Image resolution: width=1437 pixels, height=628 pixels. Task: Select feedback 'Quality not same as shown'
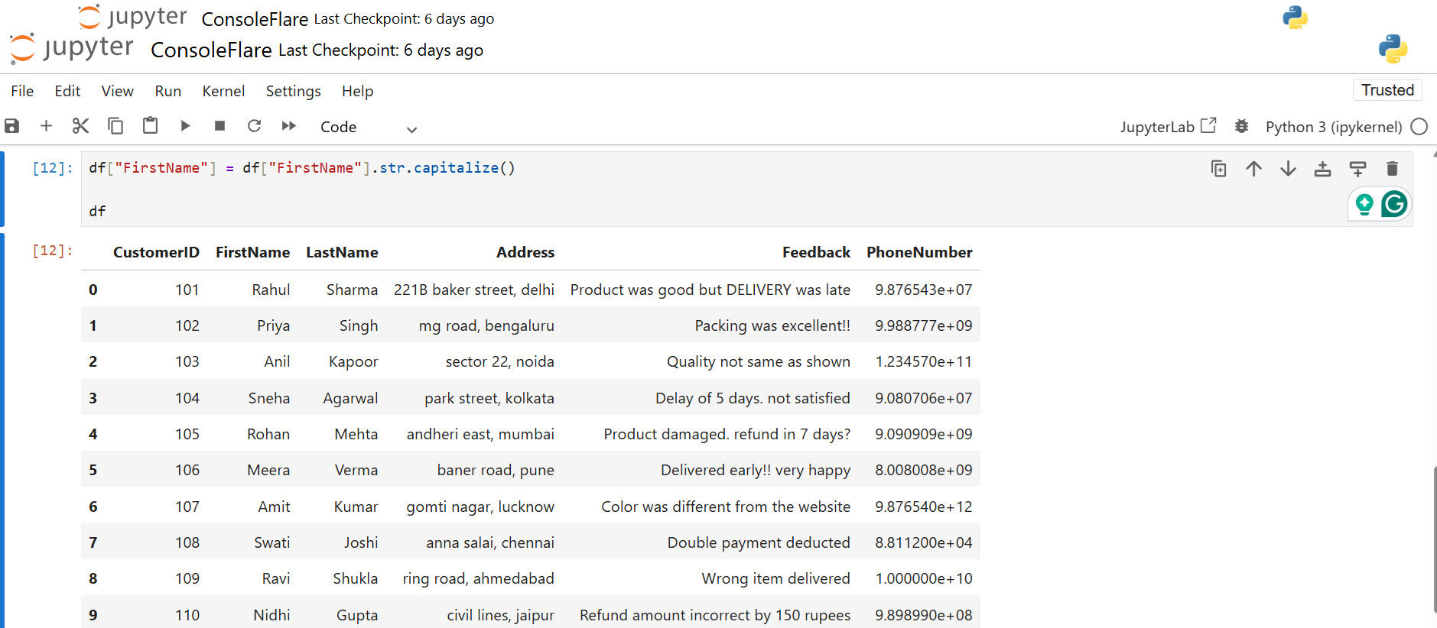pyautogui.click(x=758, y=361)
